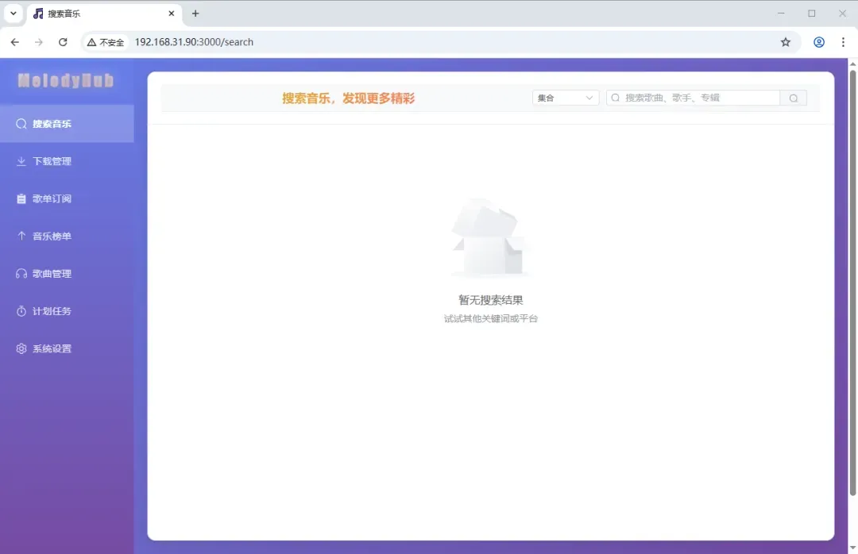Click the gear icon for 系统设置
The height and width of the screenshot is (554, 858).
21,348
